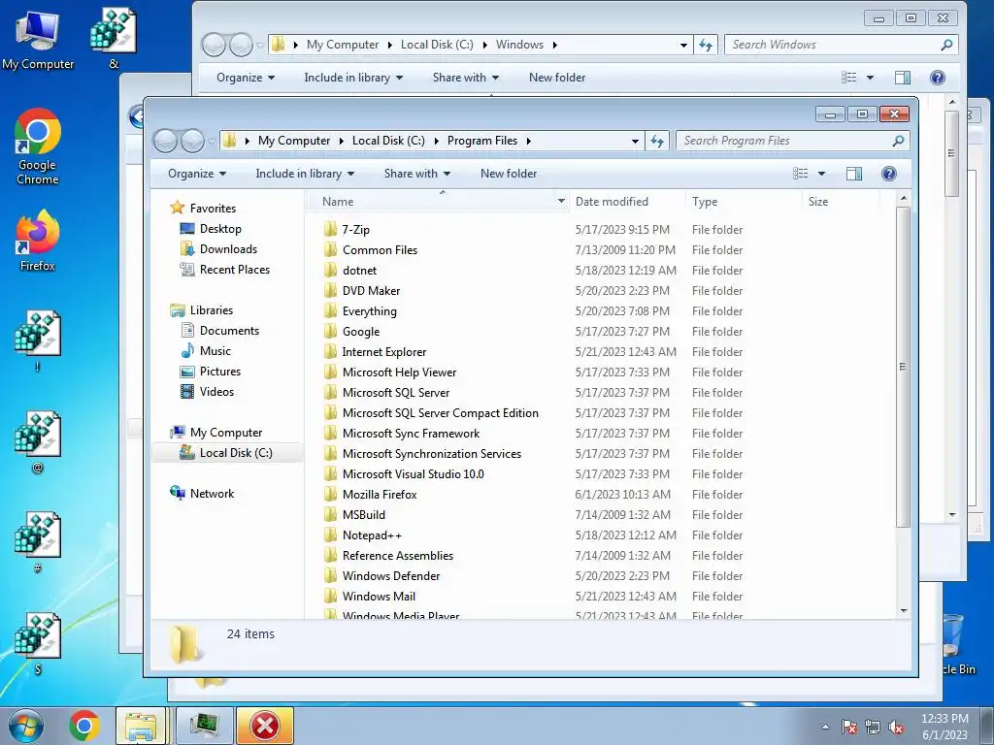Screen dimensions: 994x745
Task: Click the file list scroll down arrow
Action: [x=904, y=611]
